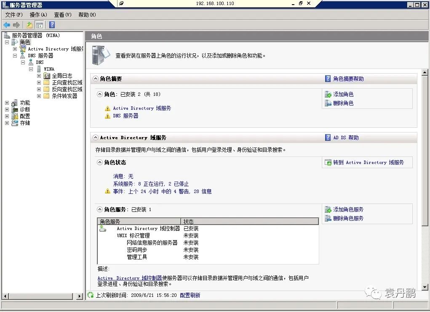Open the DNS 服务器 link in role summary

tap(126, 116)
